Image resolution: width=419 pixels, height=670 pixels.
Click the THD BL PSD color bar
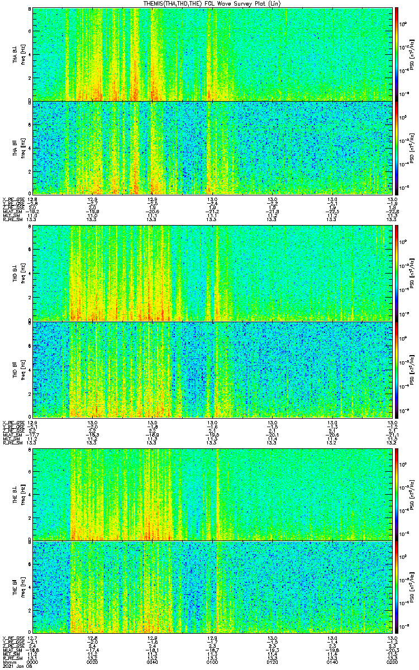(x=397, y=273)
